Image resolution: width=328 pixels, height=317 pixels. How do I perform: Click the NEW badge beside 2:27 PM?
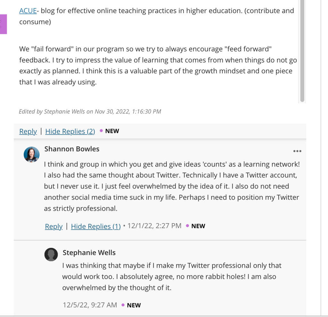198,226
